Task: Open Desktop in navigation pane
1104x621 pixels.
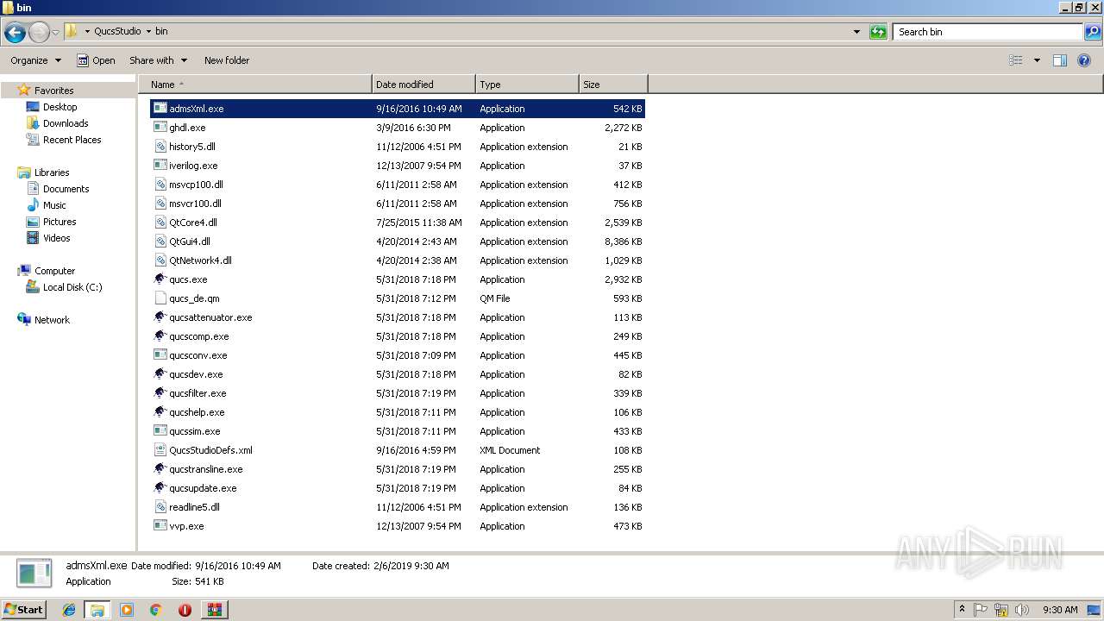Action: click(x=60, y=107)
